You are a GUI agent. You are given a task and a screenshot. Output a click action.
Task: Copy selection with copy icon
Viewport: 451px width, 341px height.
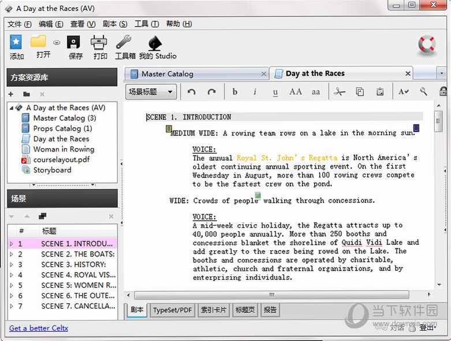tap(360, 92)
